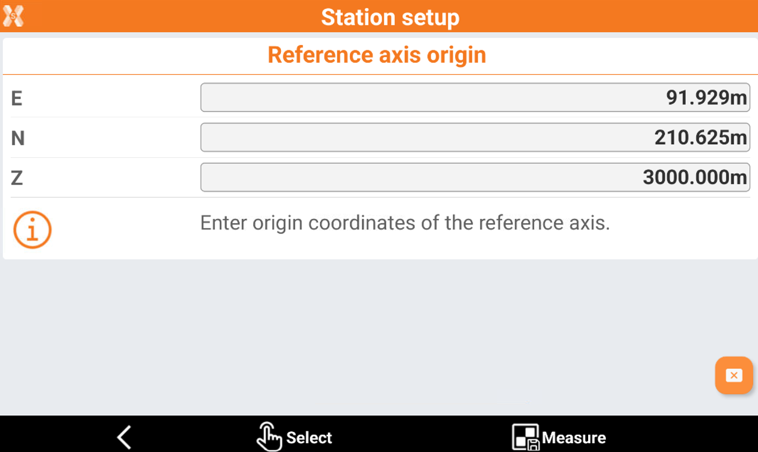
Task: Select the Reference axis origin header
Action: (x=377, y=55)
